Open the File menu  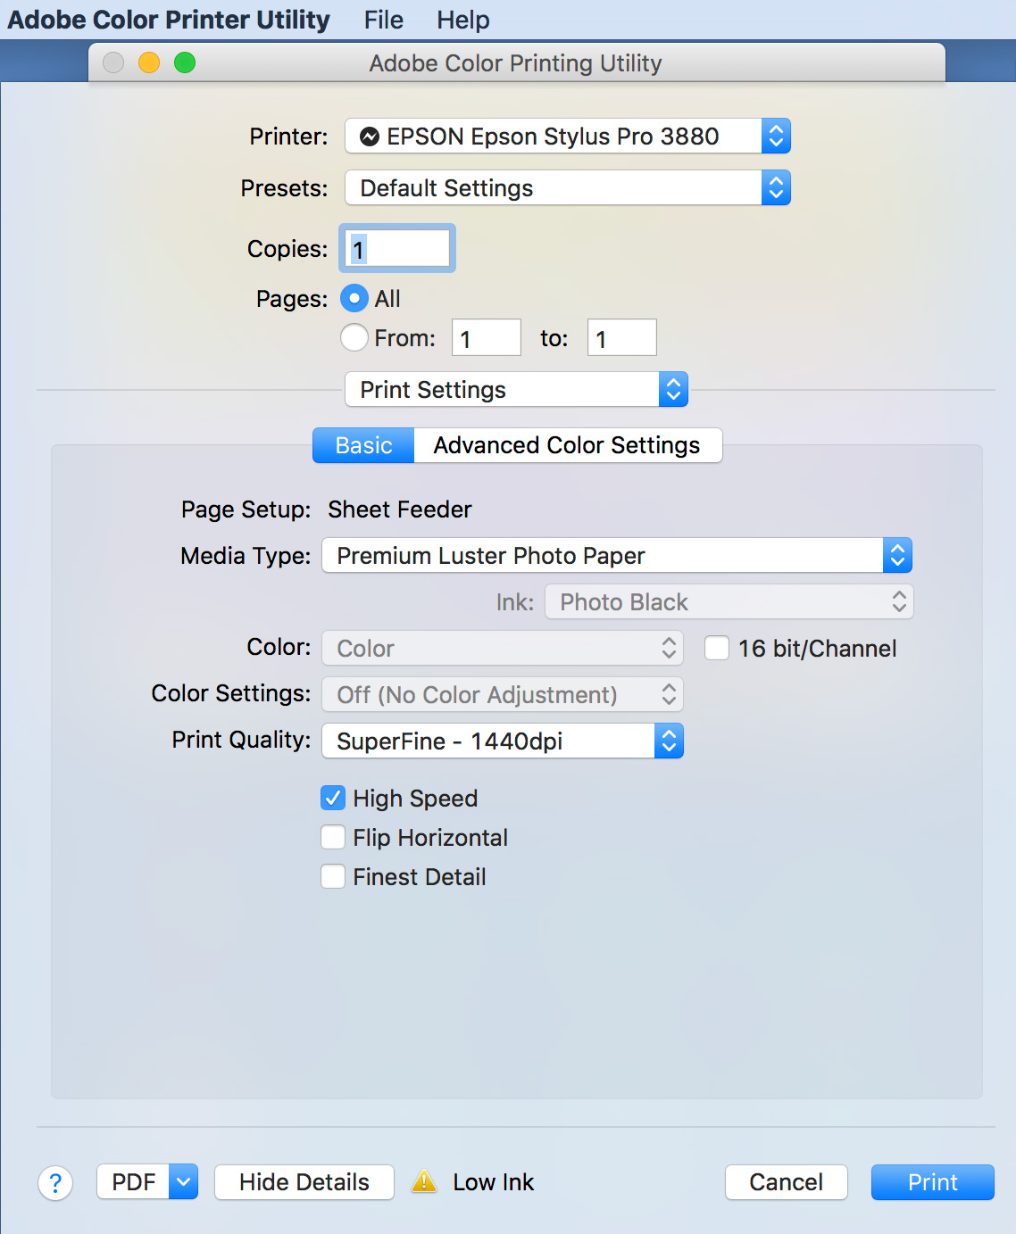coord(384,20)
